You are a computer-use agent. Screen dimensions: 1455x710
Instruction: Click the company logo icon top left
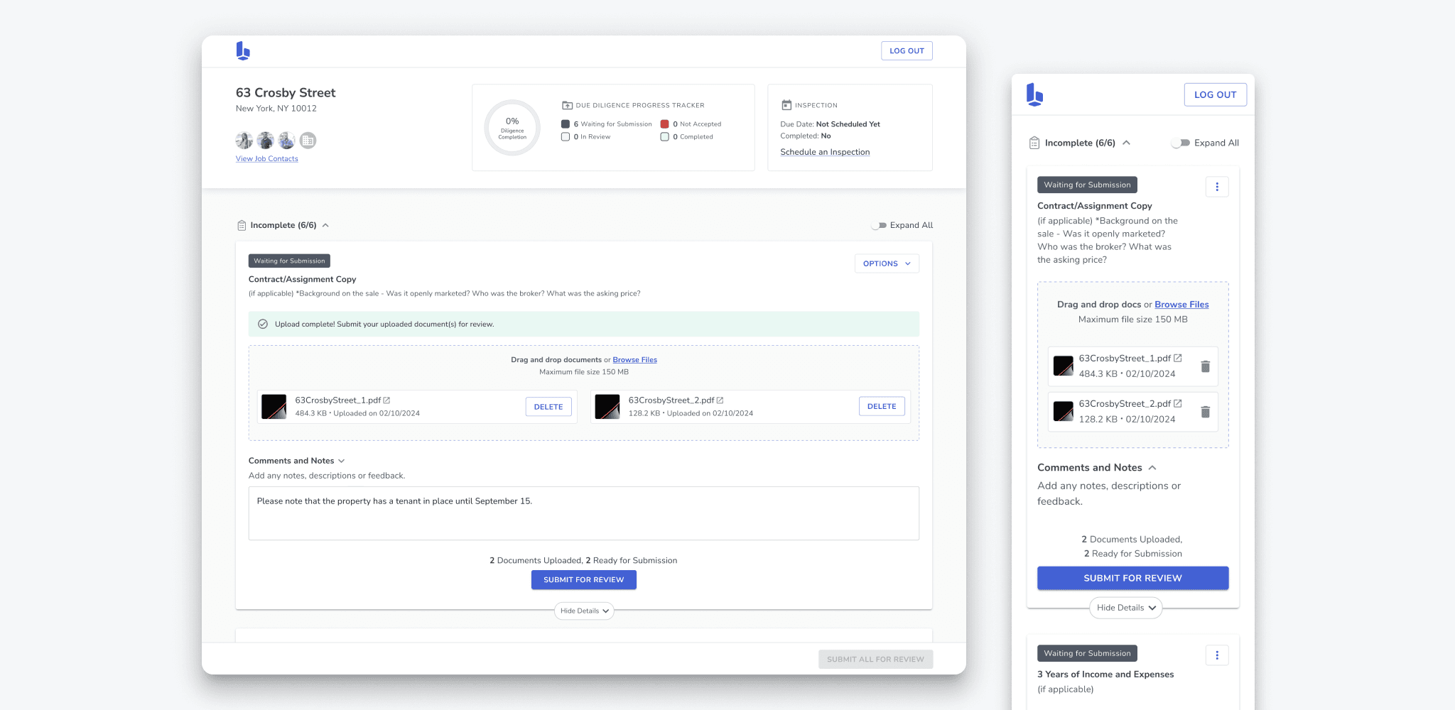(x=244, y=50)
